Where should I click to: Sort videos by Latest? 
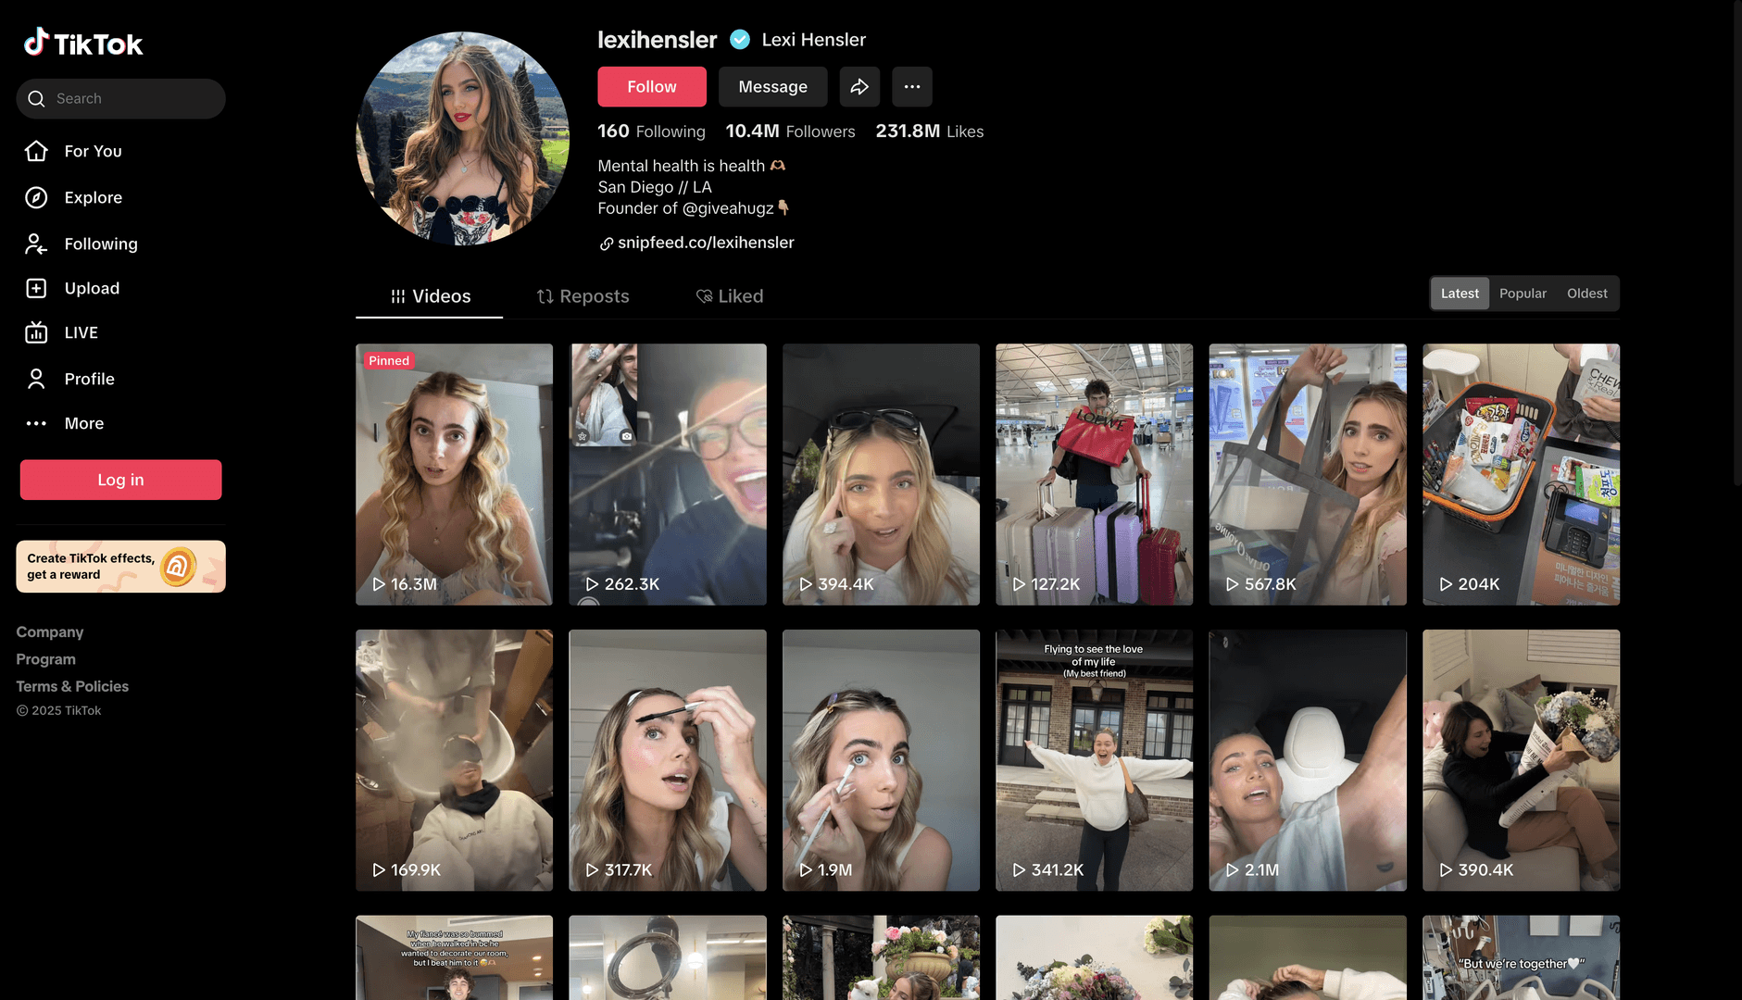[x=1460, y=294]
